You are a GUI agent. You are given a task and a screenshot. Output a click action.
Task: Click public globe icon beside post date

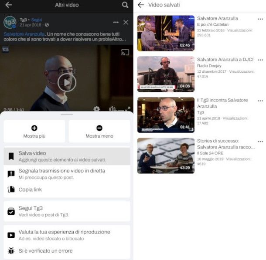(47, 25)
